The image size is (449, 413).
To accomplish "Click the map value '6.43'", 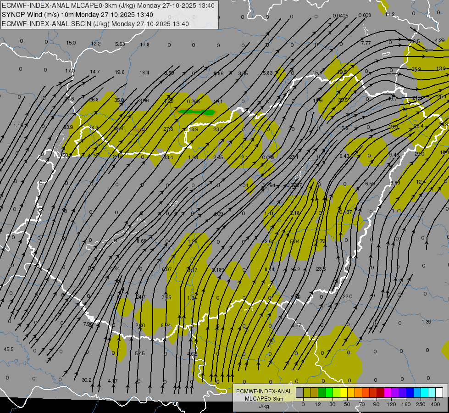I will click(344, 156).
